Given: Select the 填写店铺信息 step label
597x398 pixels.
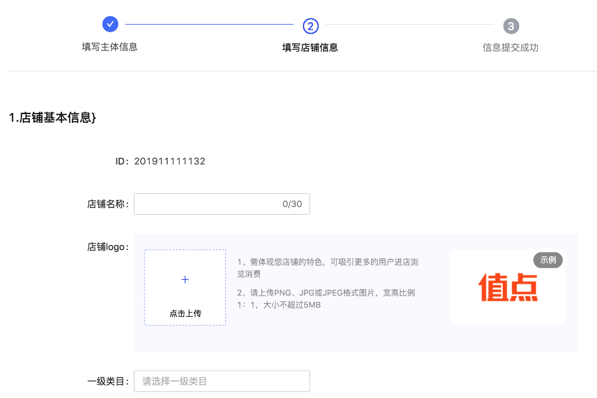Looking at the screenshot, I should [x=310, y=47].
